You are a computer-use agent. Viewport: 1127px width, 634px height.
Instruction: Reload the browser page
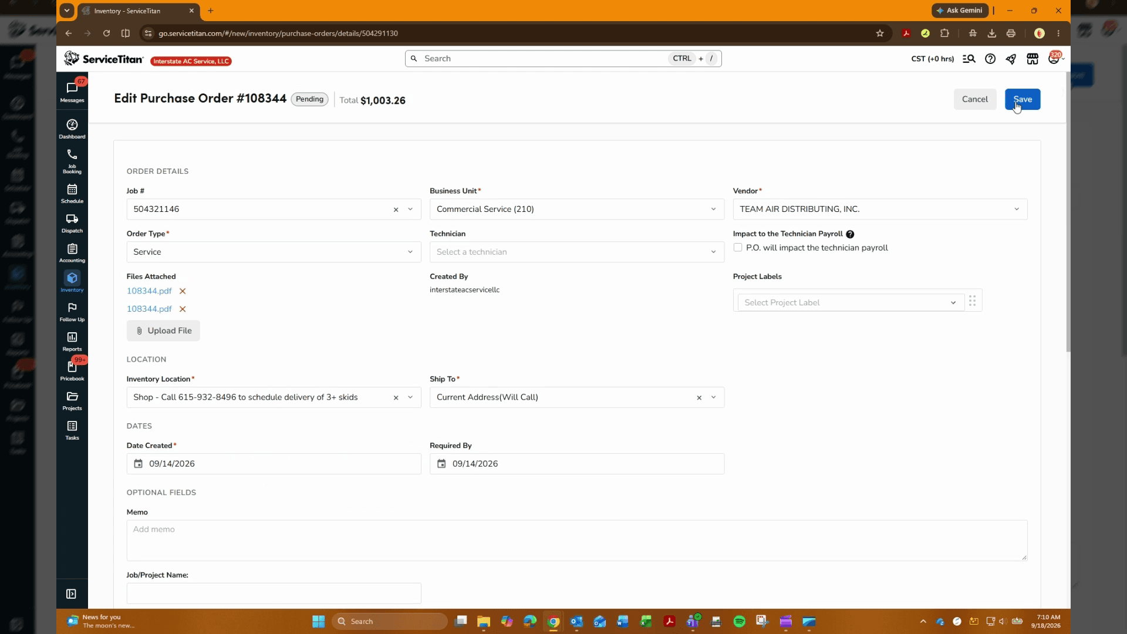[x=106, y=33]
